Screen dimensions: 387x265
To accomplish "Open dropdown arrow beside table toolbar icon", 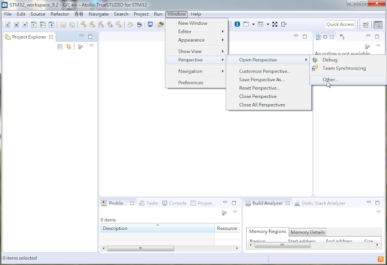I will pyautogui.click(x=267, y=24).
